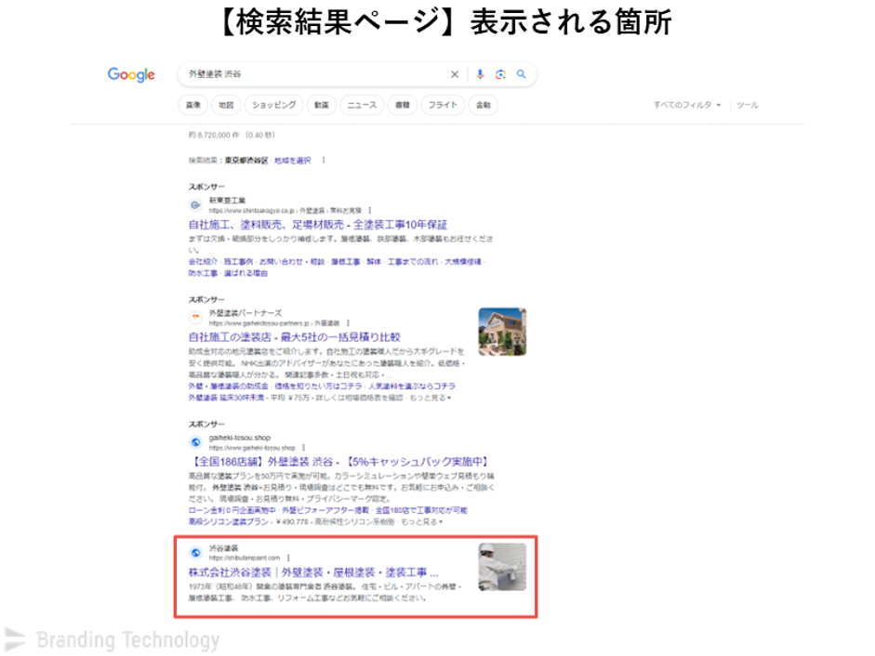Open the すべてのフィルタ dropdown

(687, 105)
